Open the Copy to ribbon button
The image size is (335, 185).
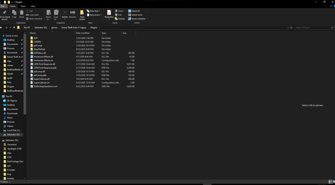(x=56, y=15)
